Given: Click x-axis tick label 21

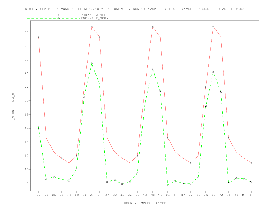Looking at the screenshot, I should pos(92,195).
